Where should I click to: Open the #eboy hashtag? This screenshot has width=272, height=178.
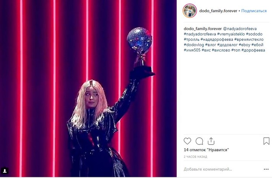(x=245, y=45)
